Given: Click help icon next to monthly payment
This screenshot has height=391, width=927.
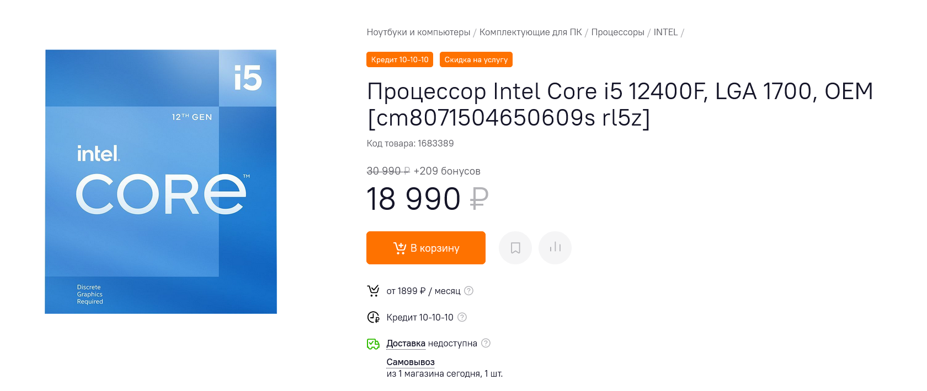Looking at the screenshot, I should point(468,291).
